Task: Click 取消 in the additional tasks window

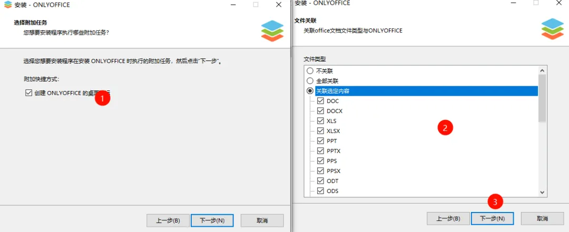Action: pos(262,220)
